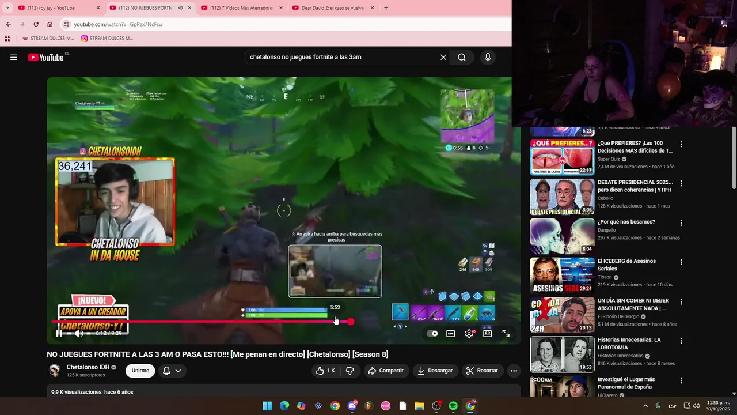The width and height of the screenshot is (737, 415).
Task: Run the search with the magnifier button
Action: (x=462, y=57)
